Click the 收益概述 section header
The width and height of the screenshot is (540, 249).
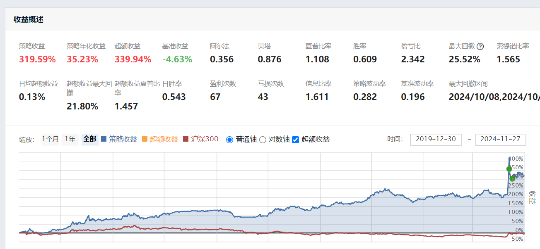(x=29, y=19)
